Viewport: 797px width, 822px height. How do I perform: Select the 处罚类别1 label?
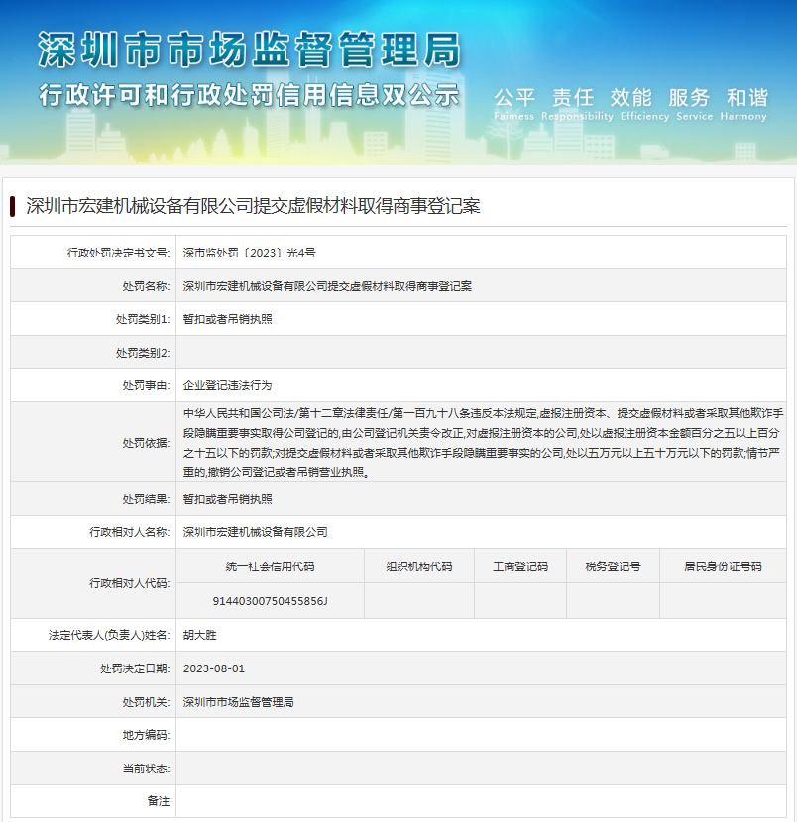pos(143,319)
